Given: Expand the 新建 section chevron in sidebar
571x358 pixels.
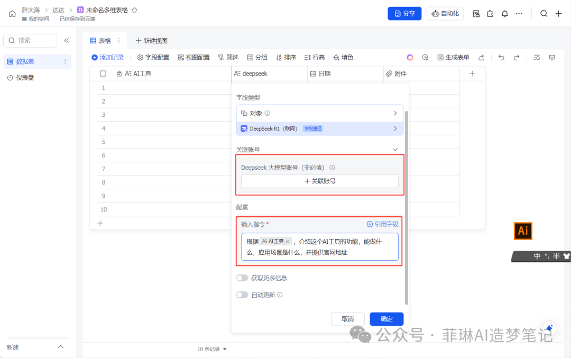Looking at the screenshot, I should (60, 347).
